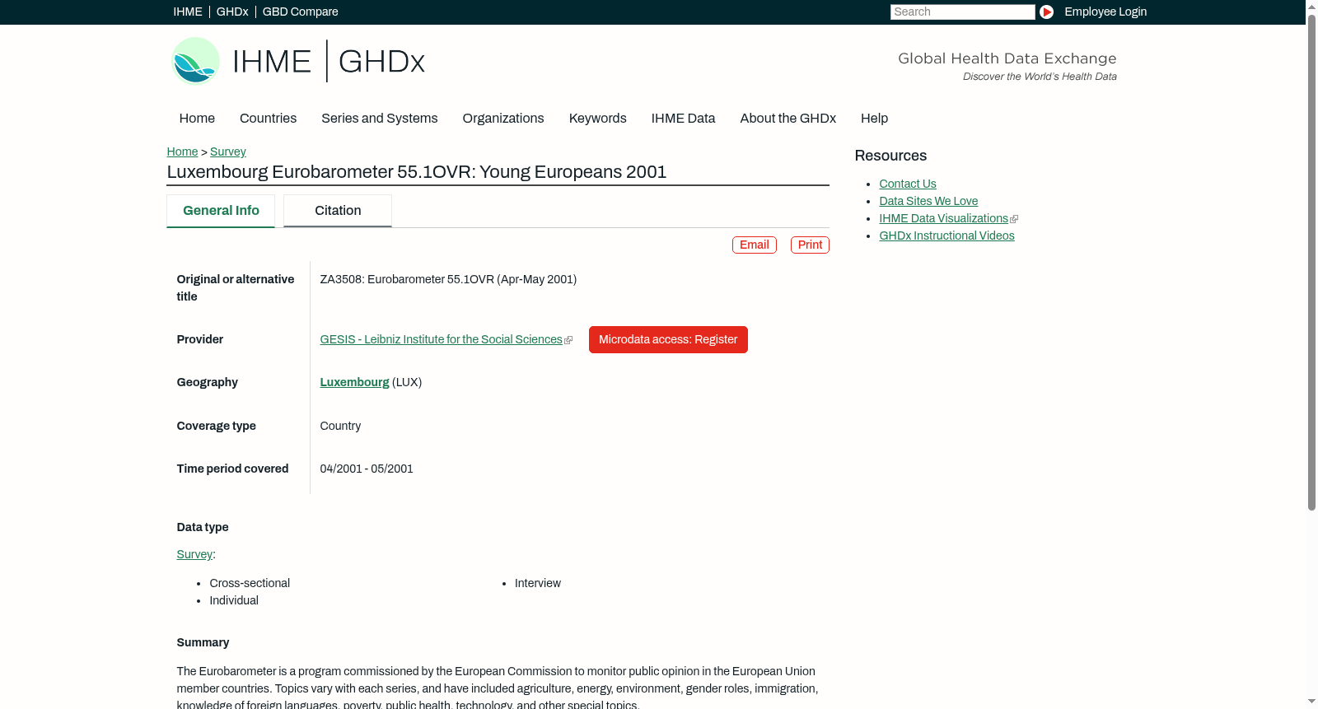Click Survey breadcrumb link
This screenshot has height=709, width=1318.
tap(228, 152)
